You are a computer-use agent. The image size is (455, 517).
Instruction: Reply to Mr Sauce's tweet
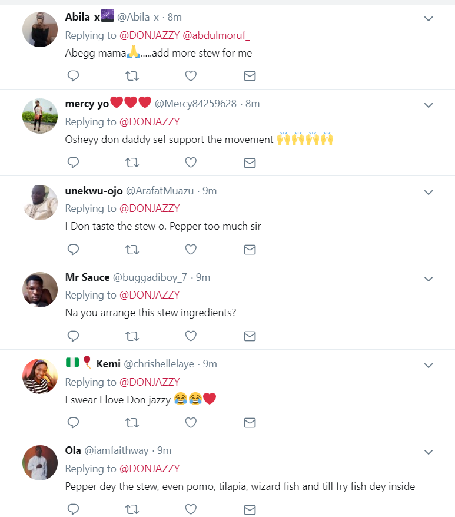[73, 336]
